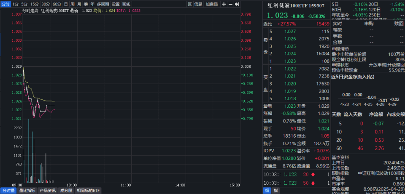Click the 金额 value 187.5万
The image size is (405, 194).
coord(322,143)
